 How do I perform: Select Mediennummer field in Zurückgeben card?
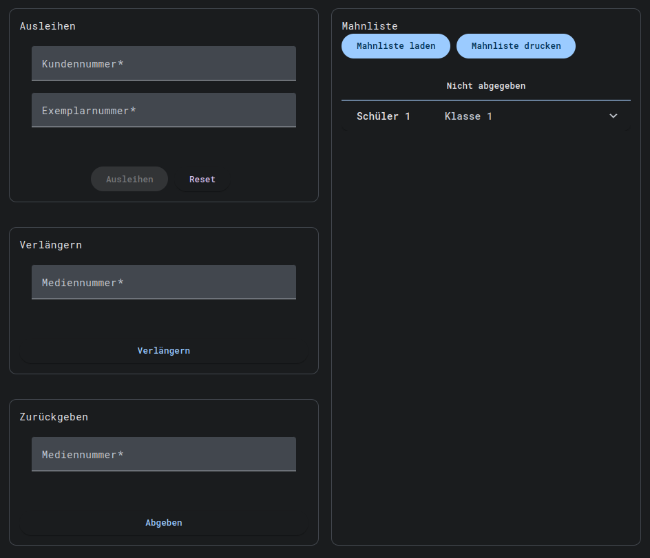[x=164, y=454]
